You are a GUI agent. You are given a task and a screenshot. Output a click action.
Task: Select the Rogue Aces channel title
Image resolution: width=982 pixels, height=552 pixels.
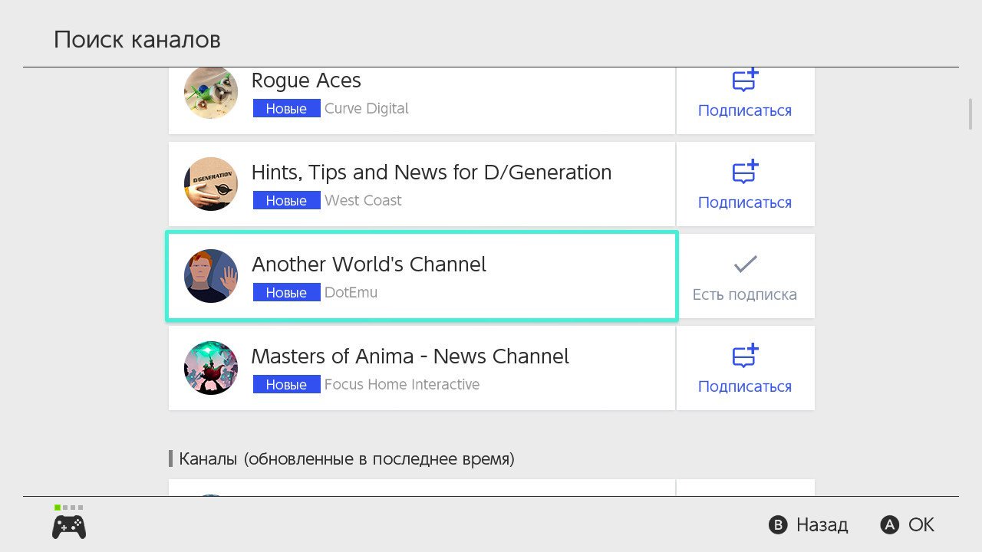tap(306, 80)
